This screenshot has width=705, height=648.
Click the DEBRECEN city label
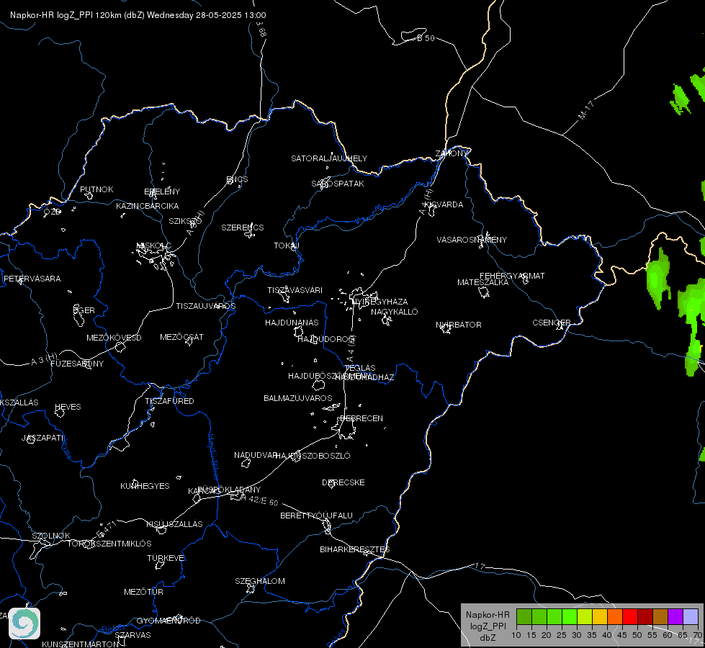(x=362, y=418)
